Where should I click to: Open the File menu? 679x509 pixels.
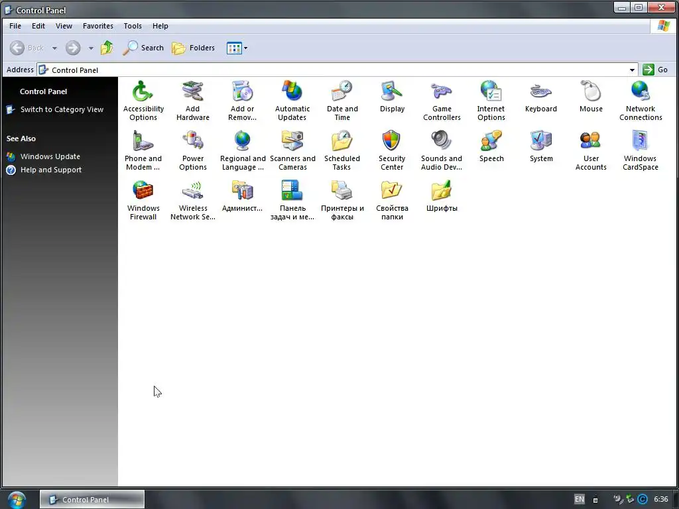15,26
